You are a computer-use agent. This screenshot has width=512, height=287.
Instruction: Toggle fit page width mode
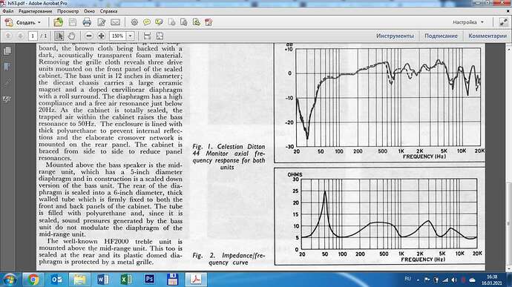pyautogui.click(x=147, y=36)
